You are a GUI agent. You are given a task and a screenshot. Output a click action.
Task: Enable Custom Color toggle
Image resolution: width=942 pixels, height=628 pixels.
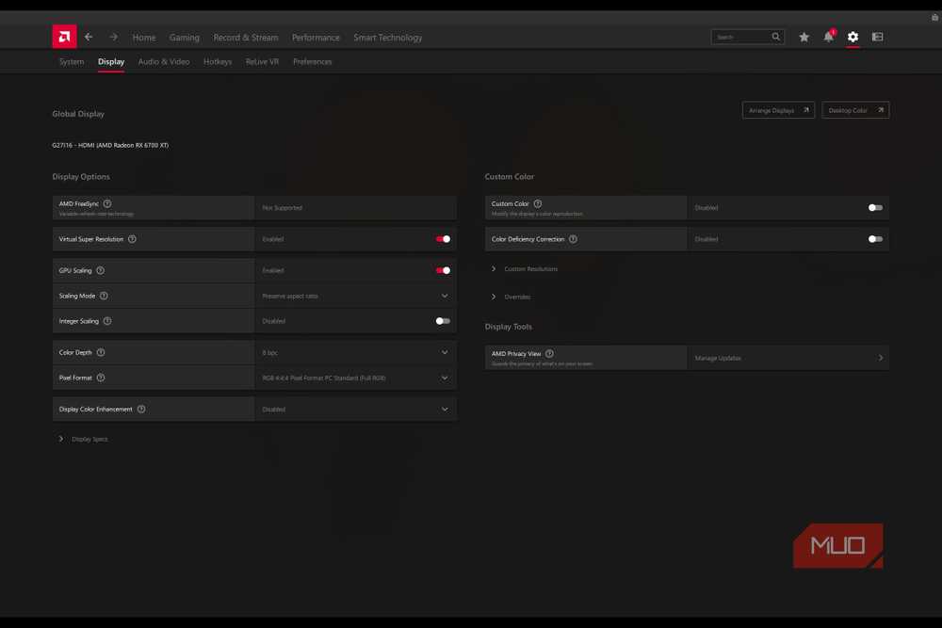coord(875,208)
